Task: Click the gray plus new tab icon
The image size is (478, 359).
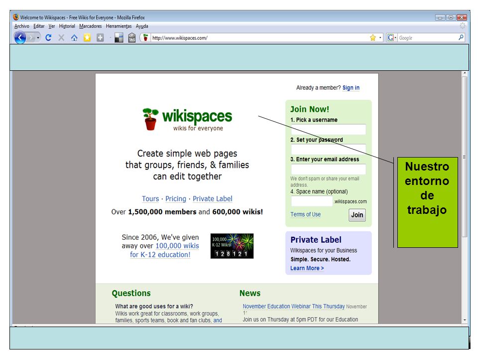Action: point(100,37)
